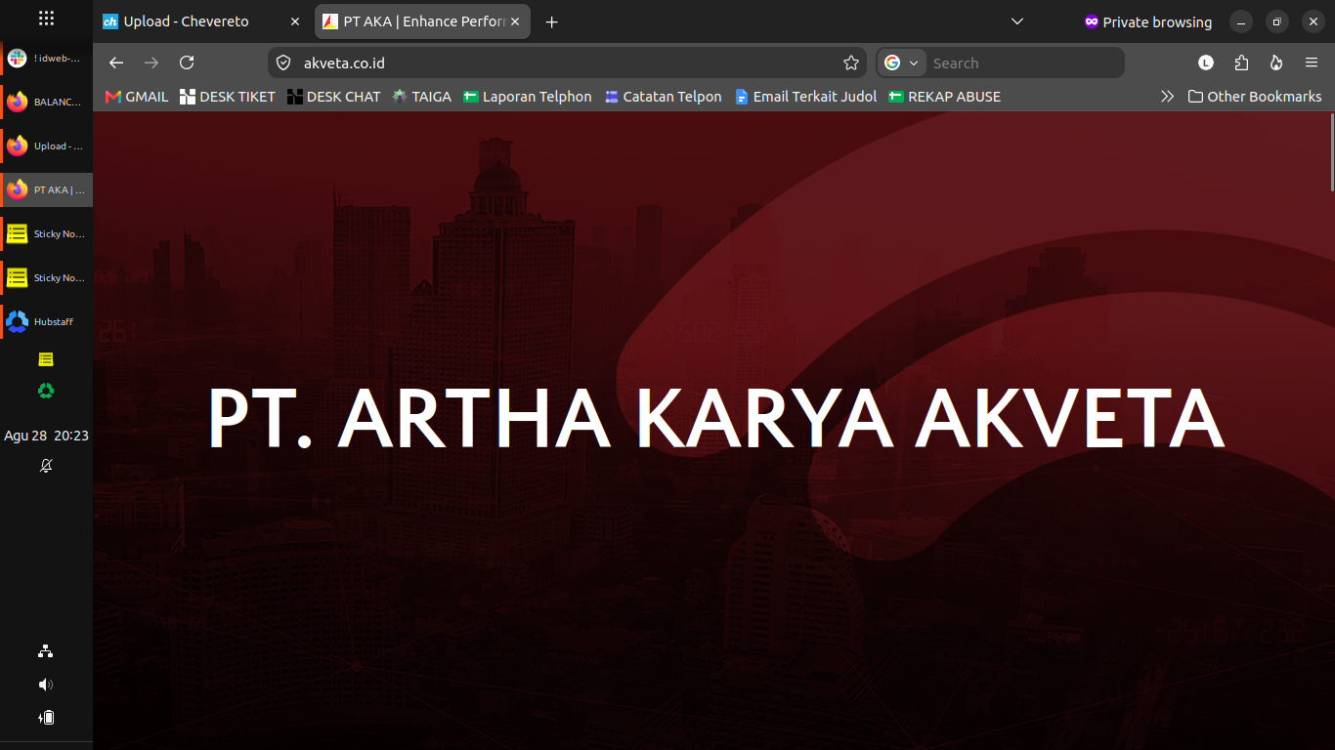The image size is (1335, 750).
Task: Open the BALANC... Firefox window in the dock
Action: coord(46,102)
